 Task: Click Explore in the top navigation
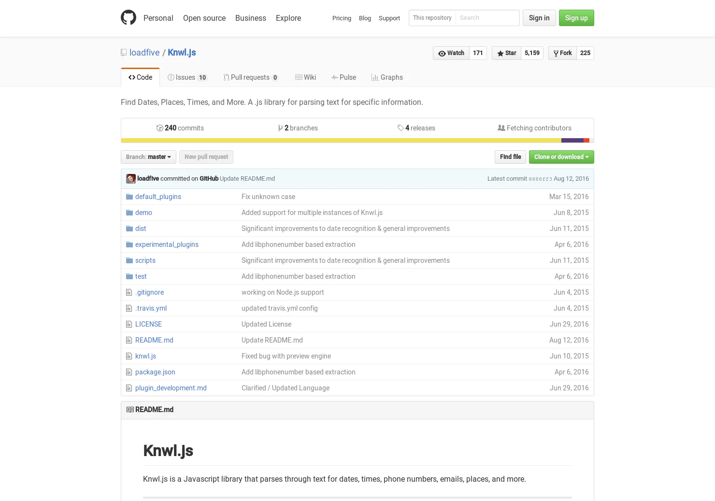coord(288,18)
